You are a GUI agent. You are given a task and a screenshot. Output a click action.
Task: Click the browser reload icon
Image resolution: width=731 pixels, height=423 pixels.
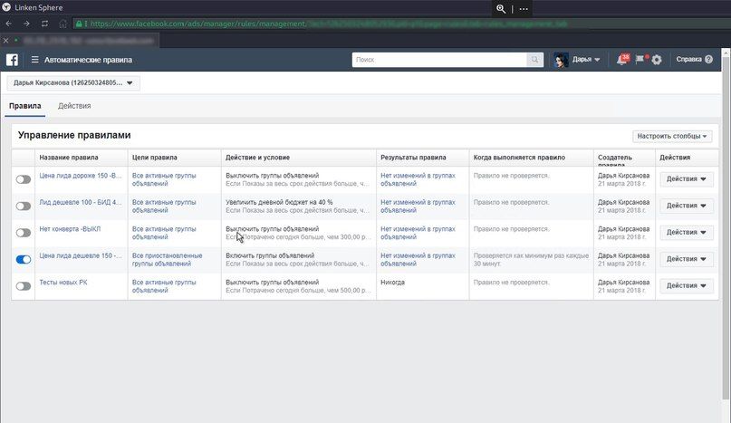(44, 24)
